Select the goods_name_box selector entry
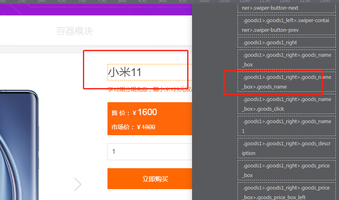This screenshot has width=339, height=200. [x=287, y=60]
